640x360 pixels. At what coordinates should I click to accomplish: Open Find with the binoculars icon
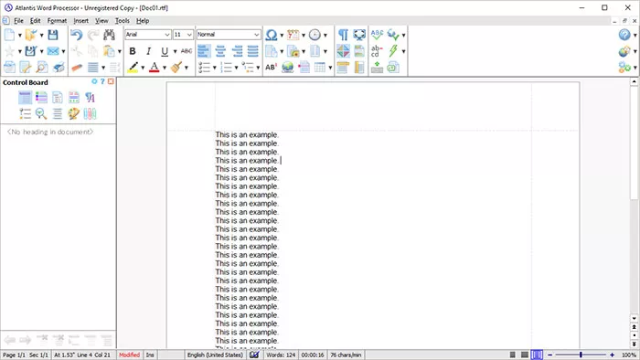coord(109,35)
